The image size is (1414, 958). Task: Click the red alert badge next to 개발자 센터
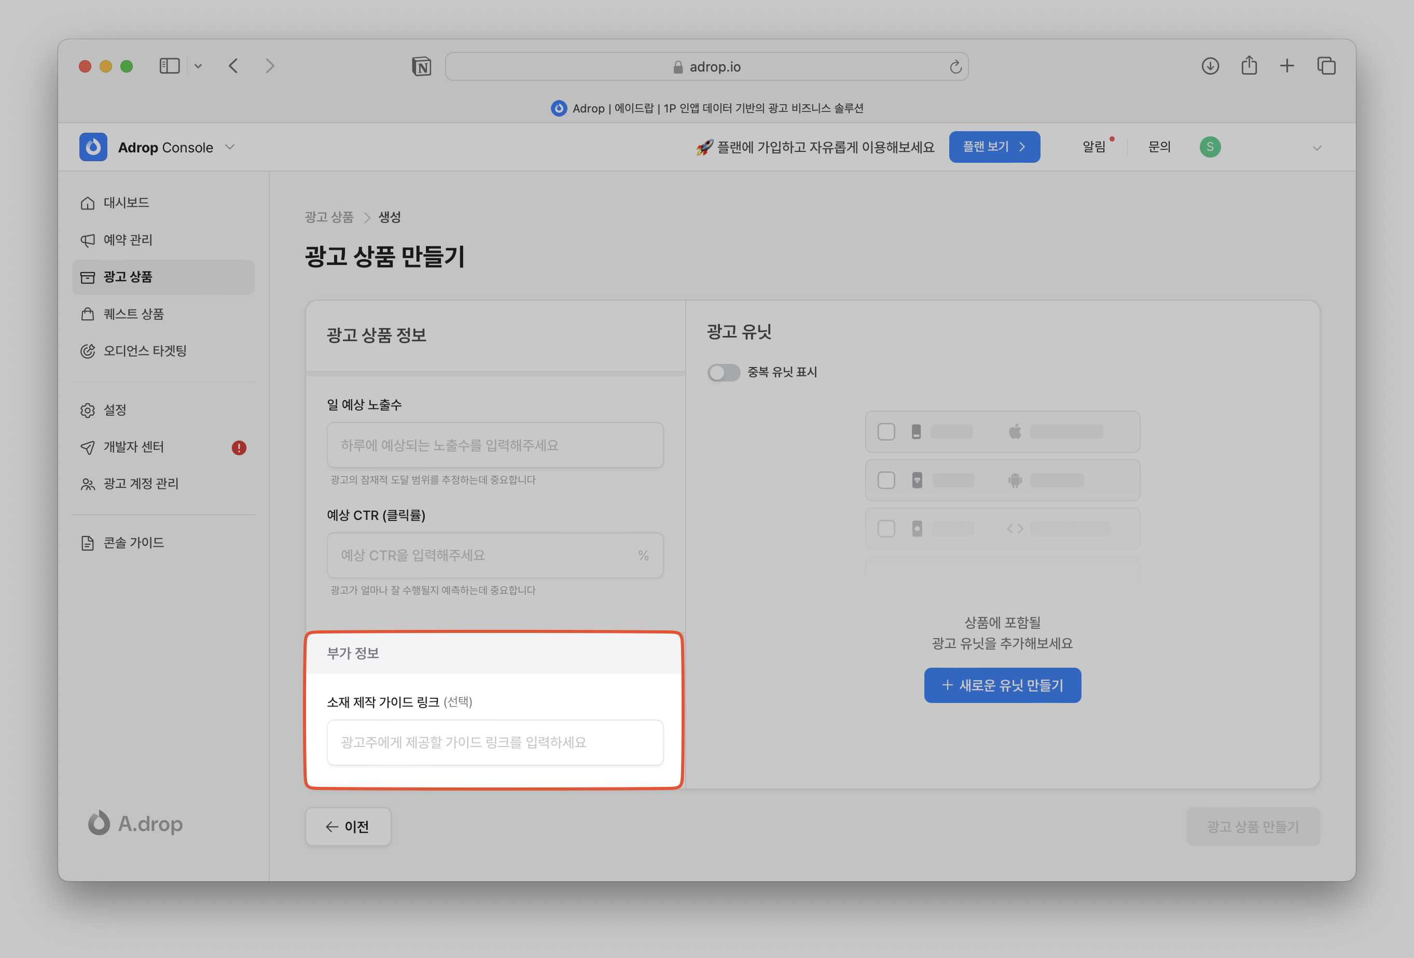point(239,448)
